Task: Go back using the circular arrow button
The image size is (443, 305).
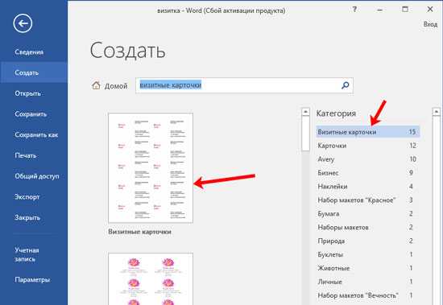Action: click(23, 23)
